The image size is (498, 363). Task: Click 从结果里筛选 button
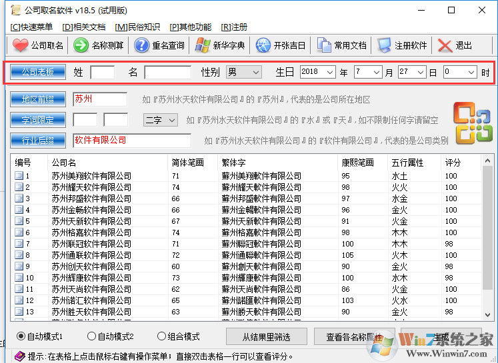(x=267, y=336)
